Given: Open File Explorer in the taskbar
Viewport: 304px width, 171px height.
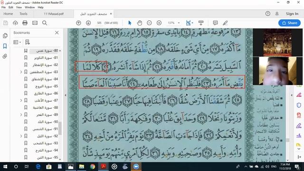Looking at the screenshot, I should click(x=81, y=167).
